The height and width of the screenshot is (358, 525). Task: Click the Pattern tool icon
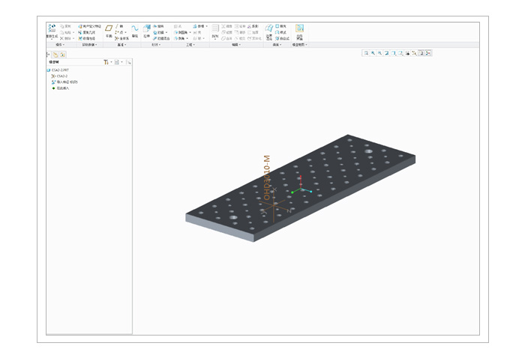(215, 30)
